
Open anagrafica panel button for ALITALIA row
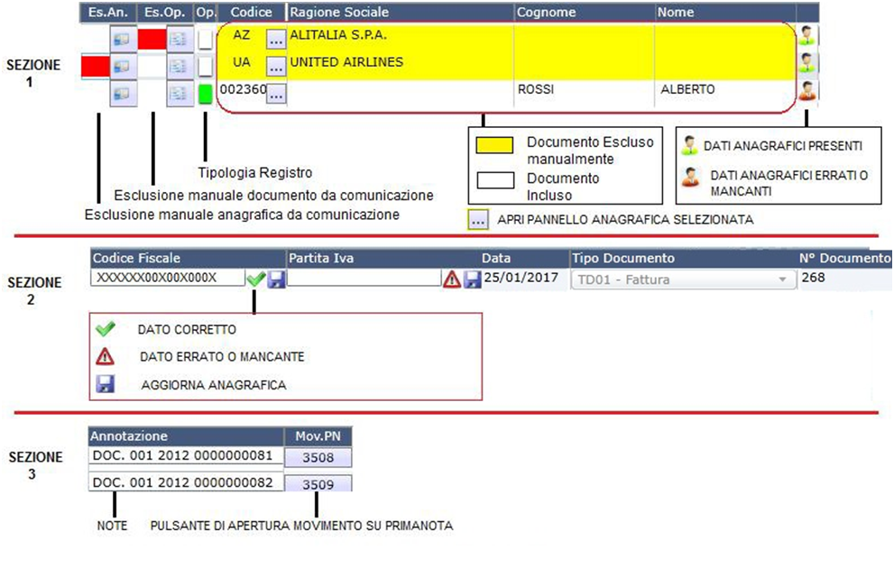(x=276, y=40)
